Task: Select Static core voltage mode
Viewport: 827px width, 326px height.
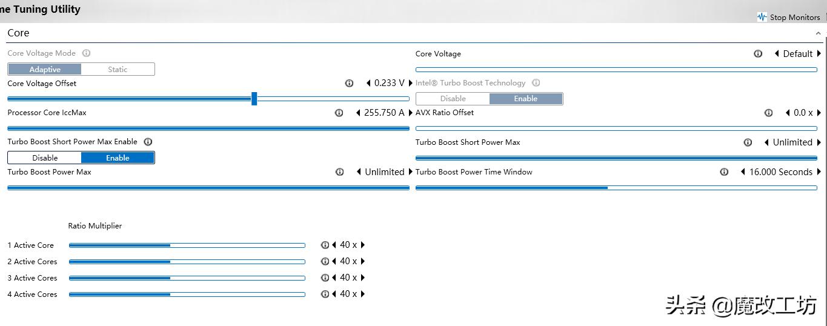Action: tap(118, 70)
